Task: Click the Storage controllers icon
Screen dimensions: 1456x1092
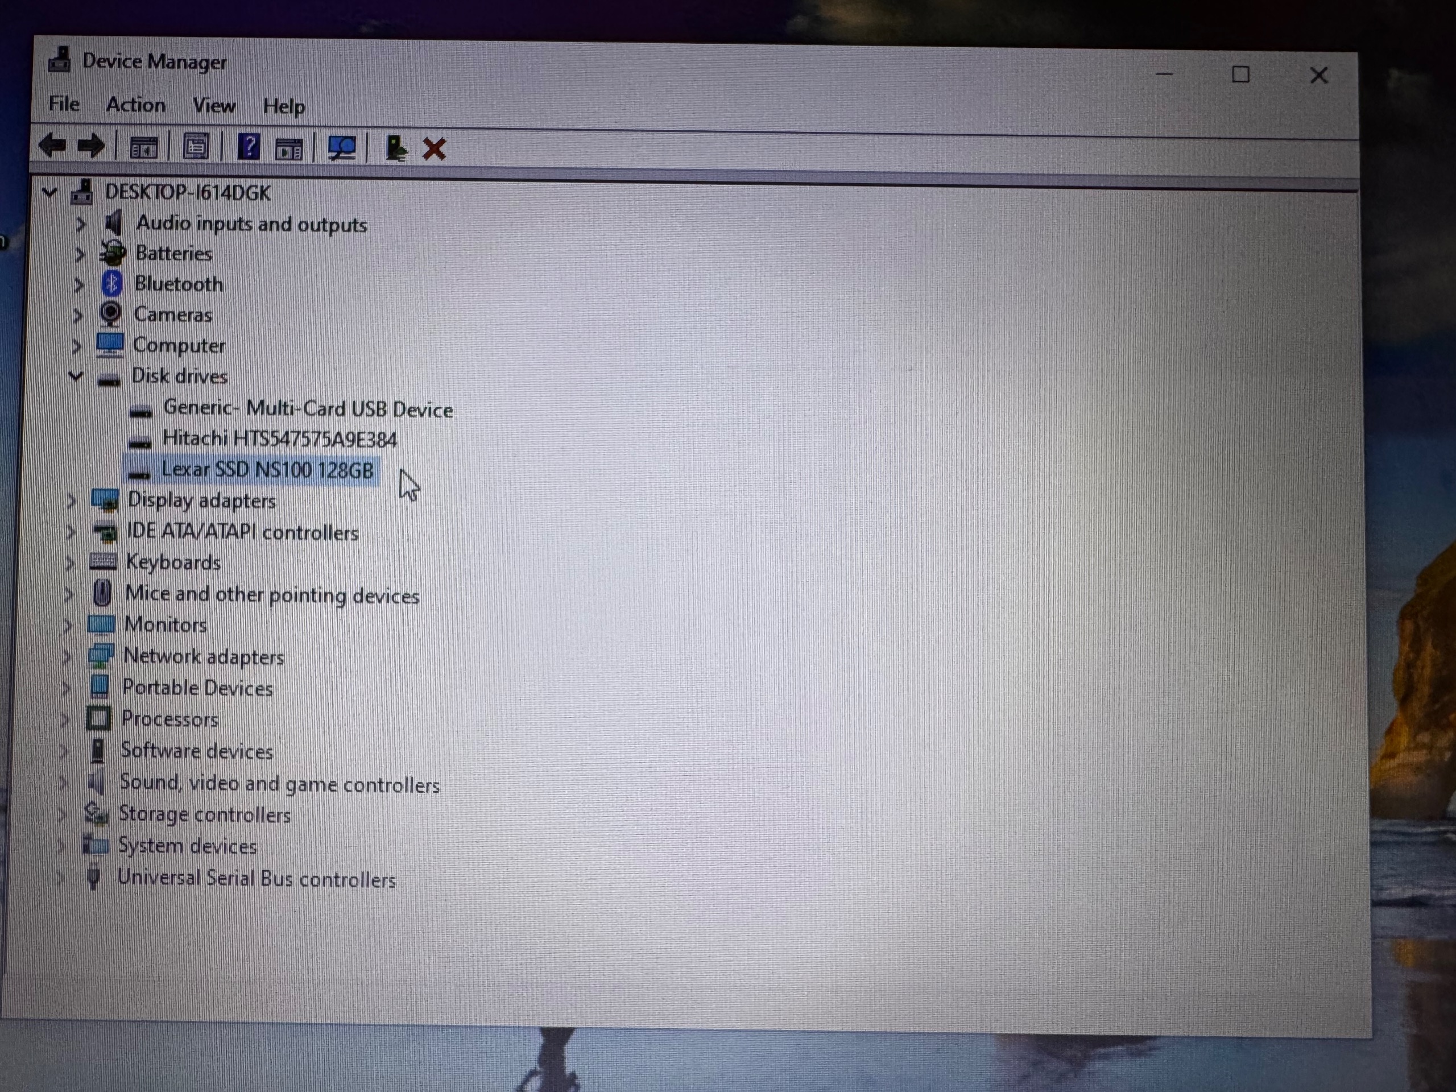Action: pos(96,813)
